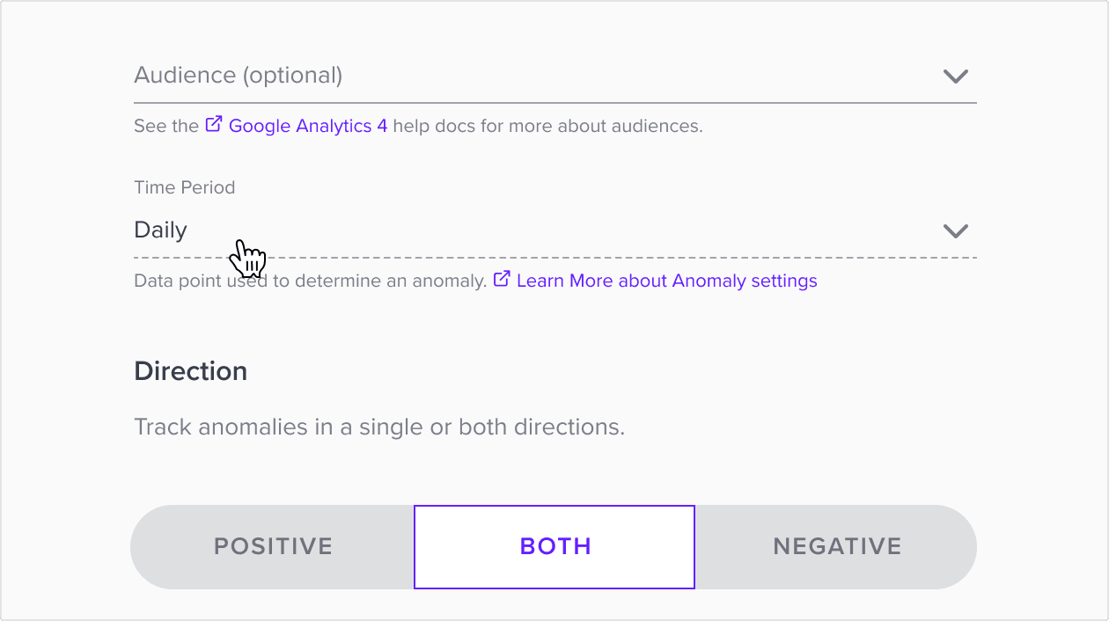The image size is (1109, 621).
Task: Confirm the BOTH direction selection
Action: (554, 546)
